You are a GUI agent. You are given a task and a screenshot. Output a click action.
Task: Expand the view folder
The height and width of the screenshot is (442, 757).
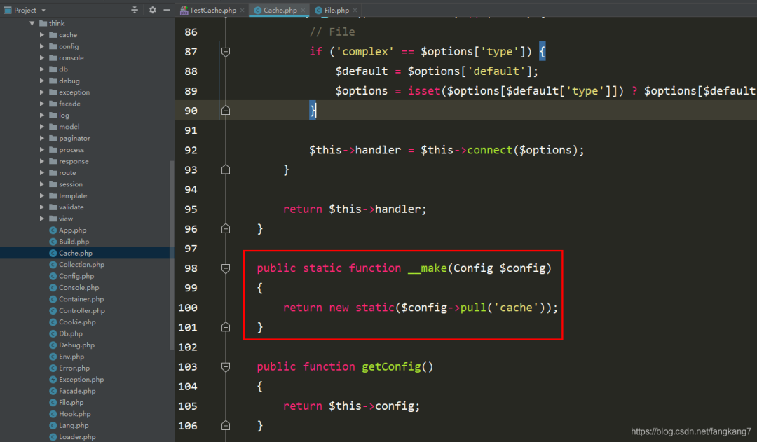[42, 219]
